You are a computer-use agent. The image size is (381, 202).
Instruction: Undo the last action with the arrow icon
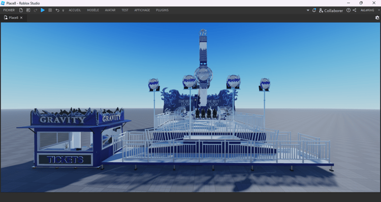(x=57, y=10)
